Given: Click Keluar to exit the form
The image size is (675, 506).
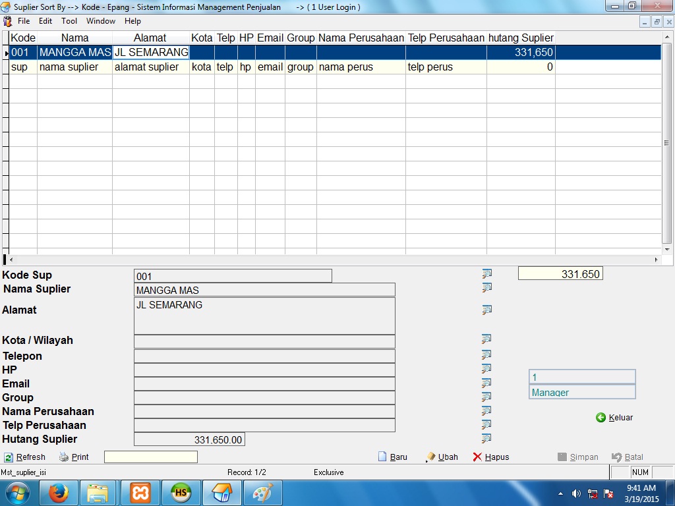Looking at the screenshot, I should (x=614, y=418).
